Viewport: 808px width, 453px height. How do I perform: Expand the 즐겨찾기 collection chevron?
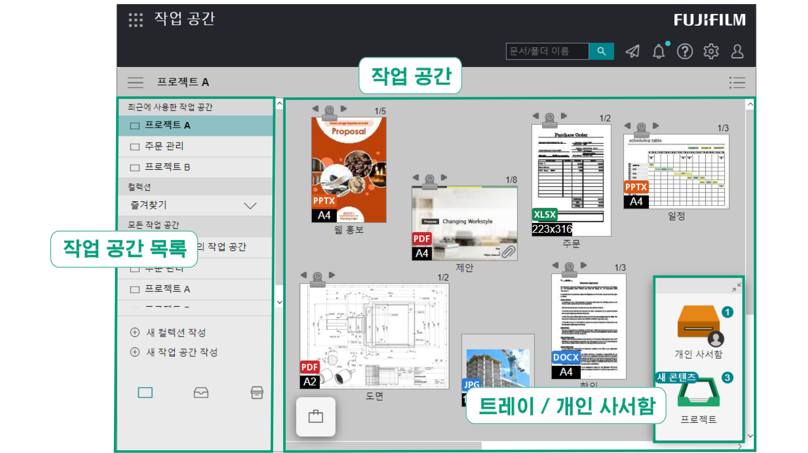250,205
